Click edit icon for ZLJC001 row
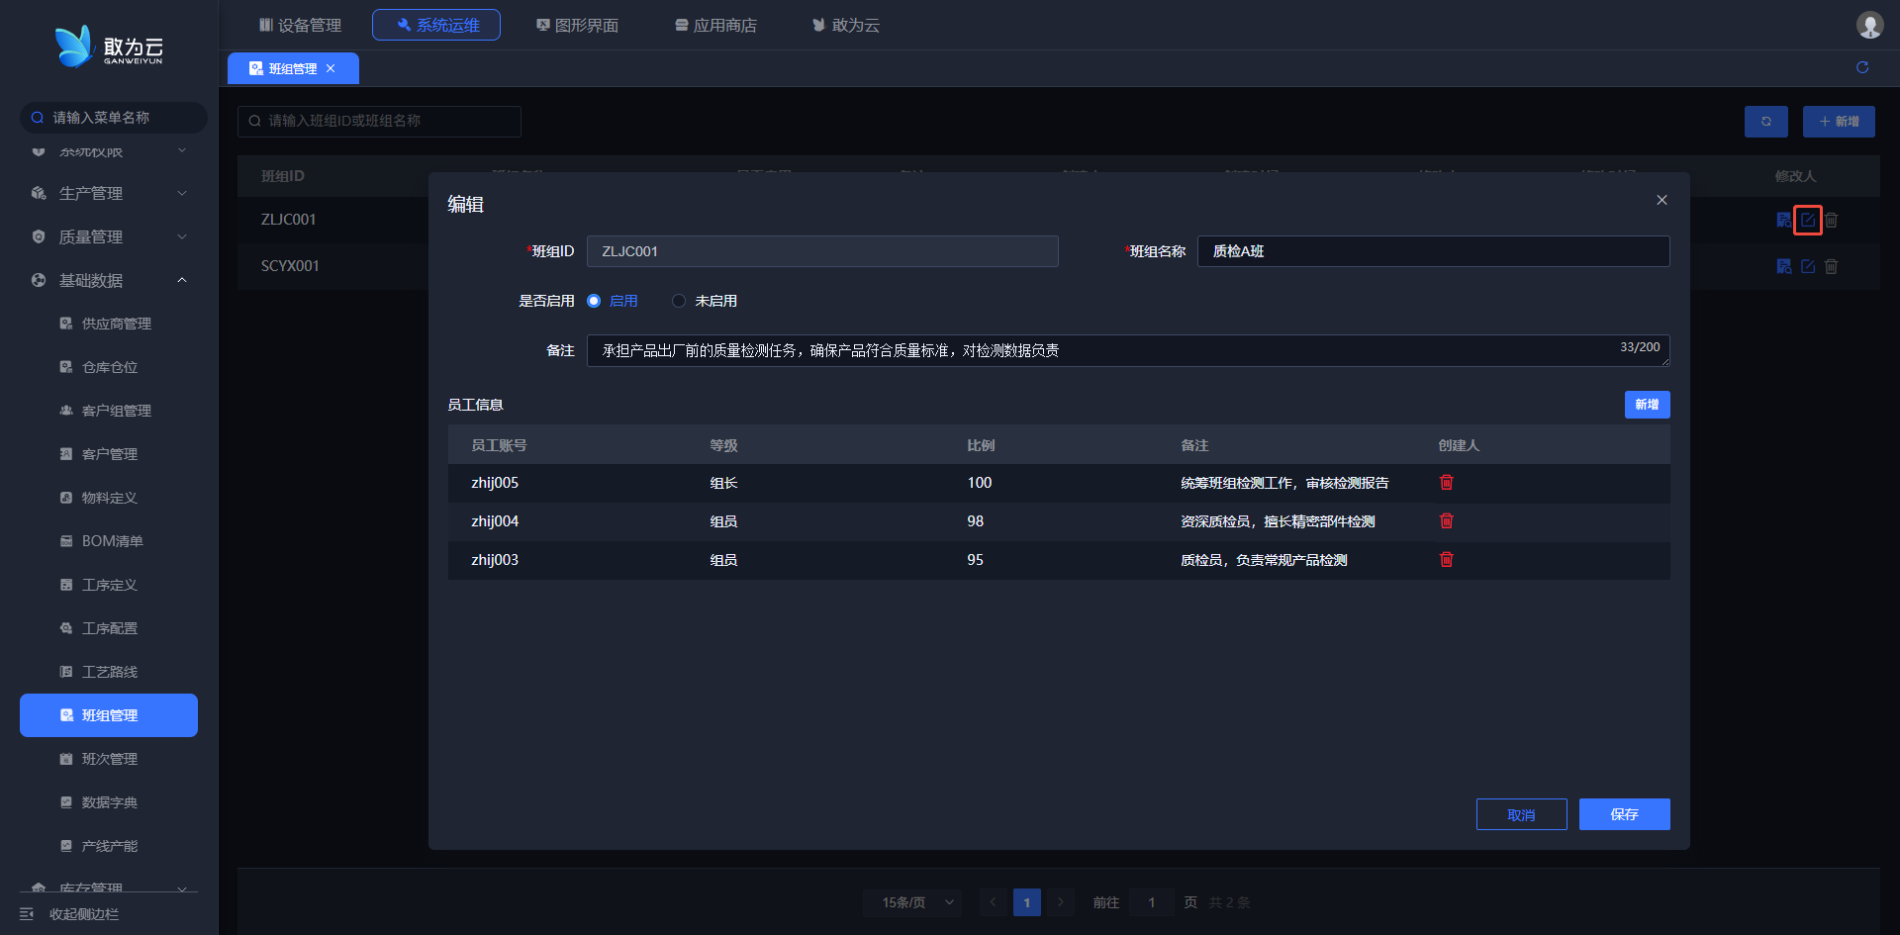This screenshot has height=935, width=1900. (x=1807, y=220)
